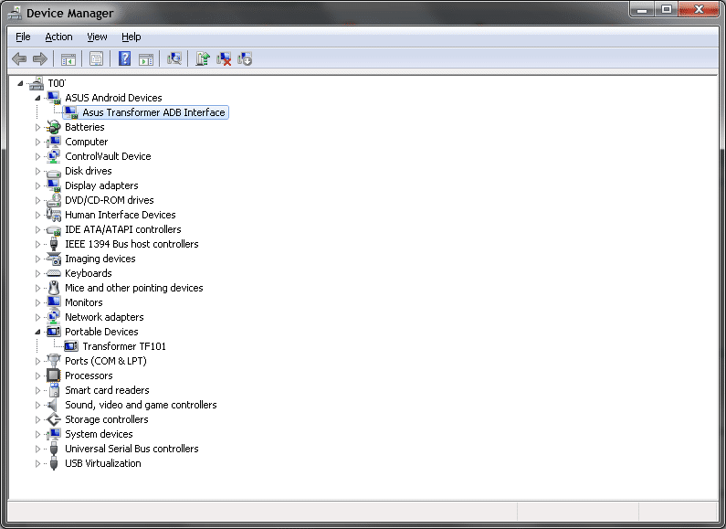This screenshot has width=726, height=529.
Task: Select IDE ATA/ATAPI controllers label
Action: pyautogui.click(x=122, y=229)
